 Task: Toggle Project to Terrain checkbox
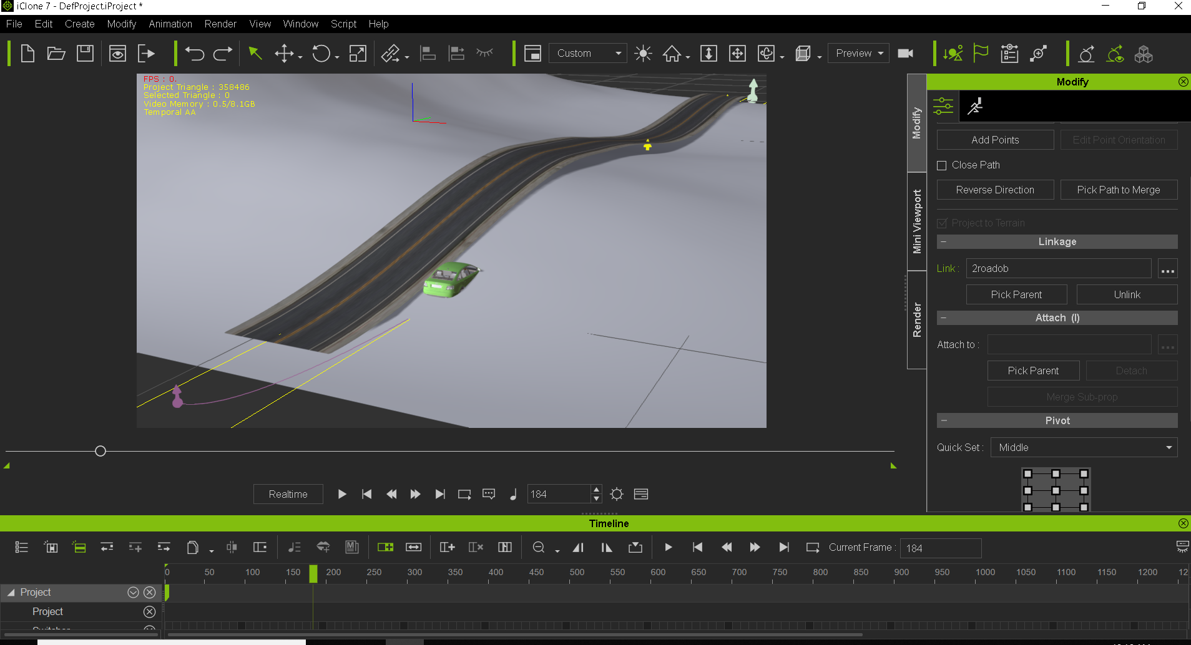(942, 223)
